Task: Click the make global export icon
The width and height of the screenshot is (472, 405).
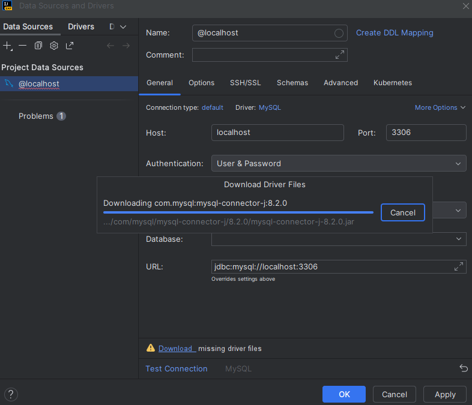Action: point(70,46)
